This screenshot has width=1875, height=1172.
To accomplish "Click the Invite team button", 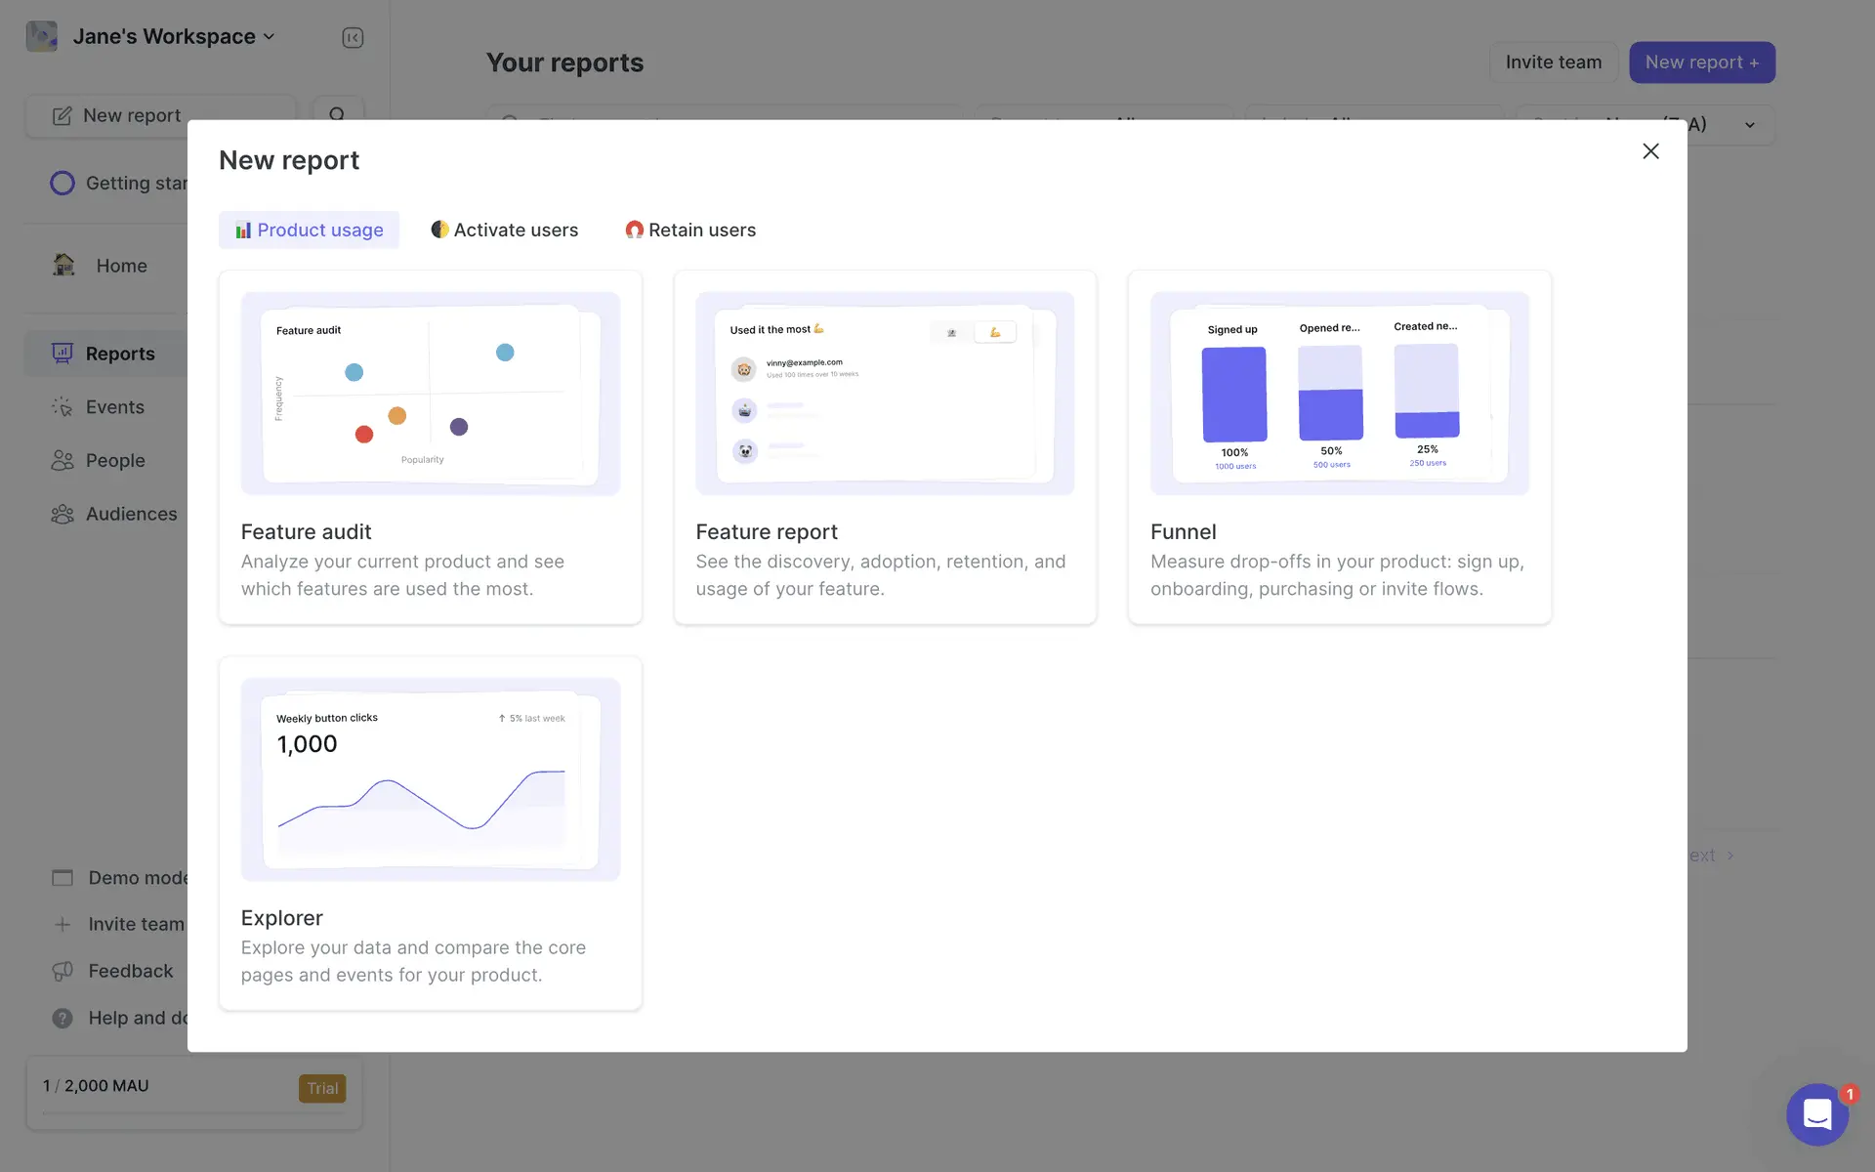I will [x=1553, y=63].
